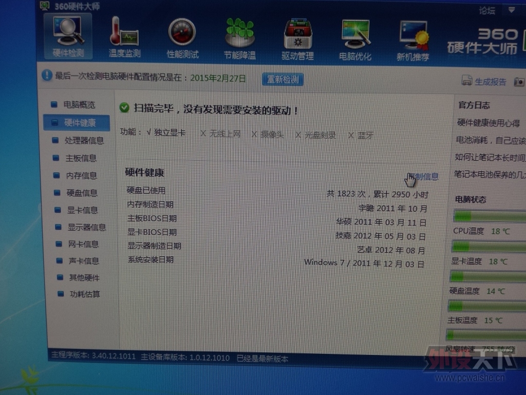Open 驱动管理 driver management

[x=297, y=40]
